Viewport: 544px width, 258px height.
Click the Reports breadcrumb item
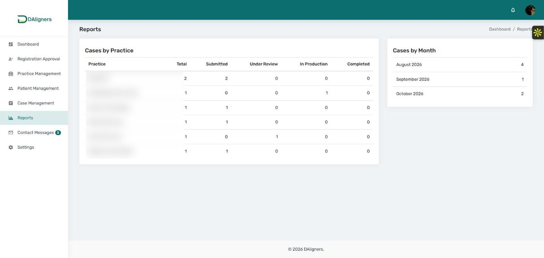click(x=524, y=29)
